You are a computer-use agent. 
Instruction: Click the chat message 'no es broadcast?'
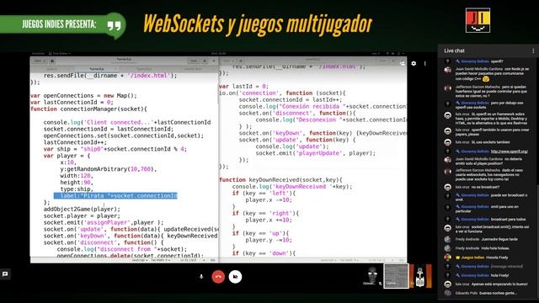coord(485,187)
